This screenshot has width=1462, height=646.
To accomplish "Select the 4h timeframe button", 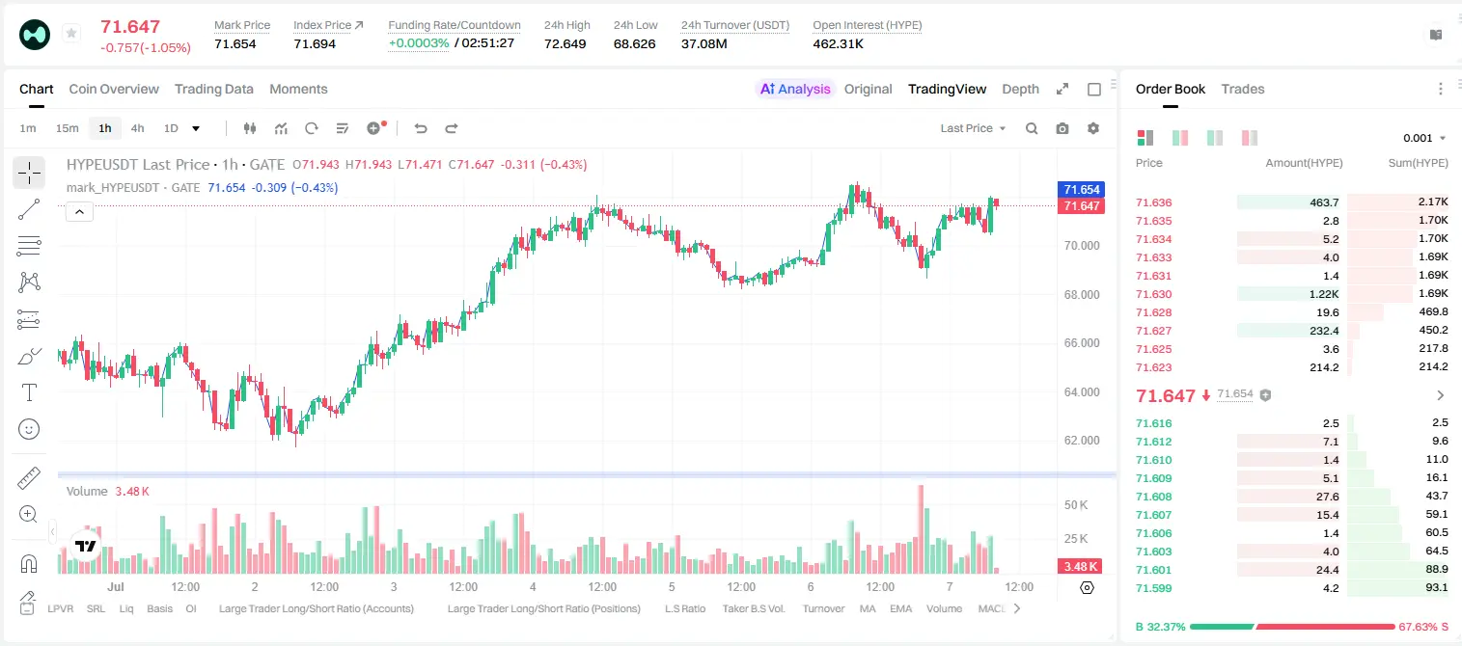I will [137, 128].
